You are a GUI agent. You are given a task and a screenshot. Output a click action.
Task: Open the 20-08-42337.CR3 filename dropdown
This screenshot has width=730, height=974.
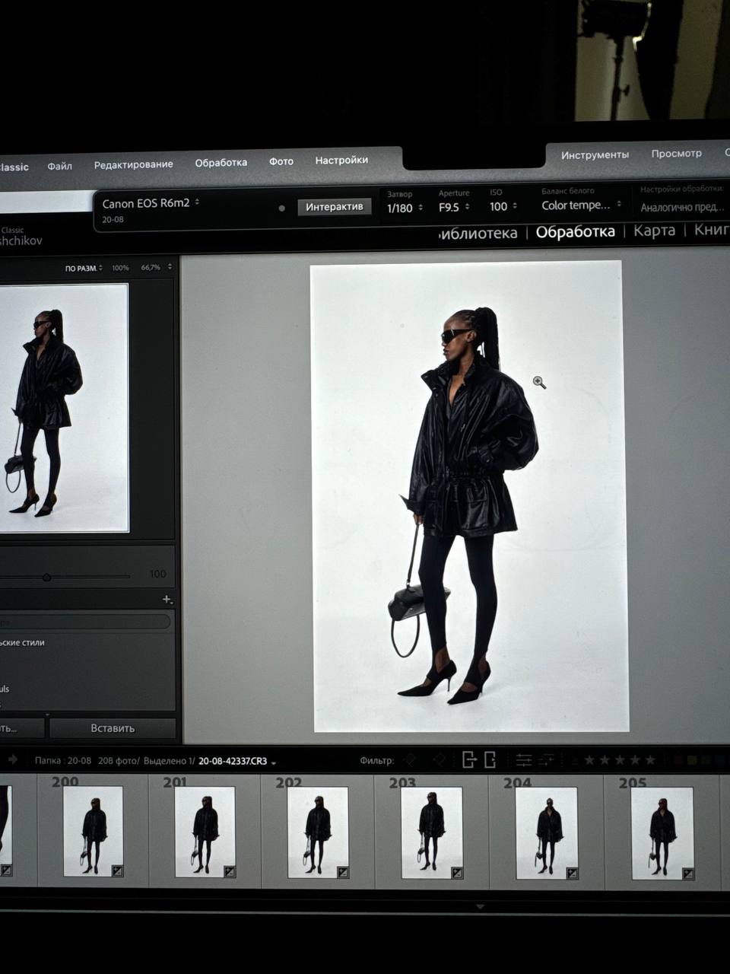click(x=236, y=760)
